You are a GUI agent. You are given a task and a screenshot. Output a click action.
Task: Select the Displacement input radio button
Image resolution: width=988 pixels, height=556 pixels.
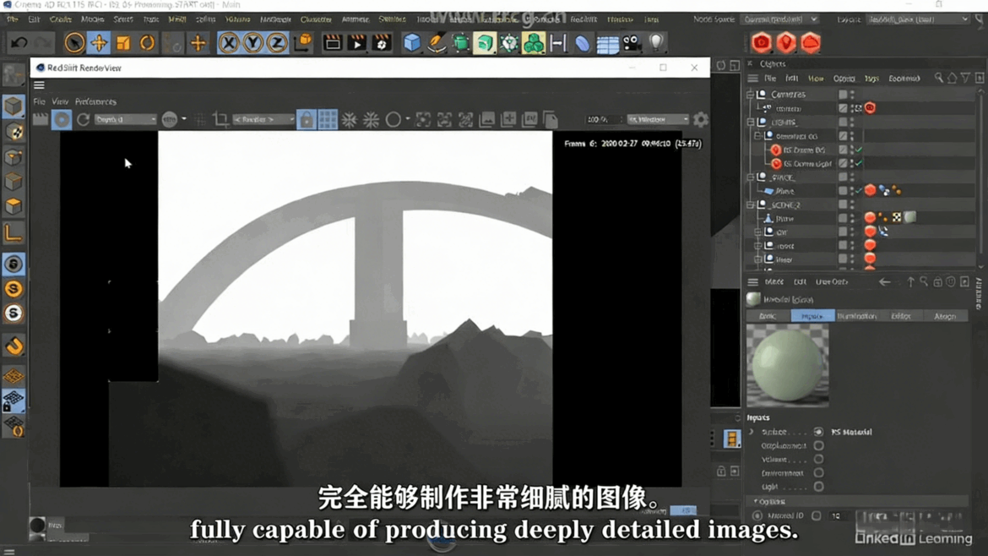[818, 445]
